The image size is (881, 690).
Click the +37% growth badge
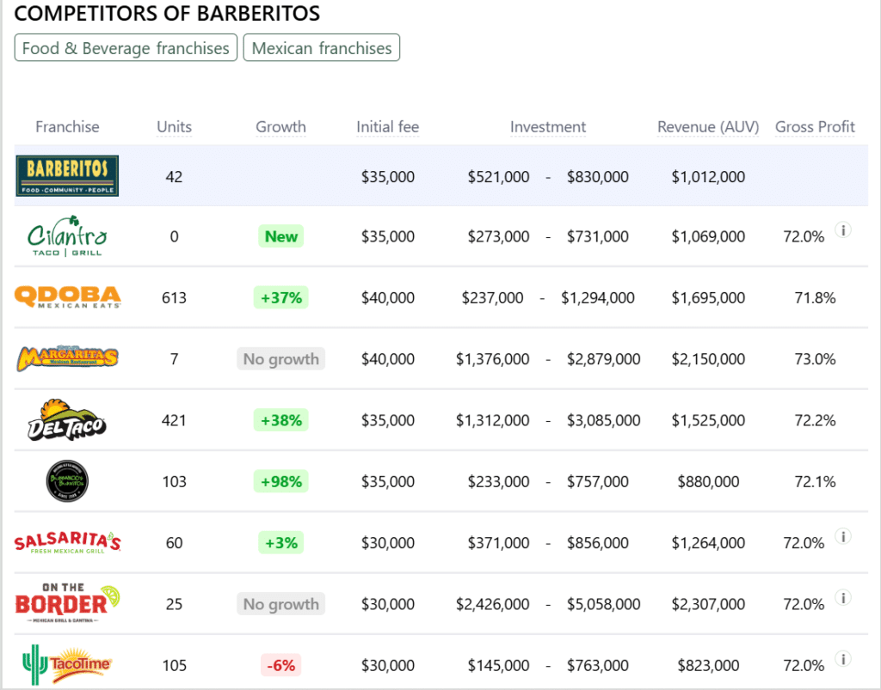pos(281,297)
